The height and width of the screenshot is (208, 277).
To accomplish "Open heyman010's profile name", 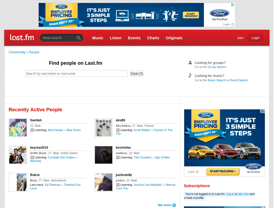I will (39, 148).
